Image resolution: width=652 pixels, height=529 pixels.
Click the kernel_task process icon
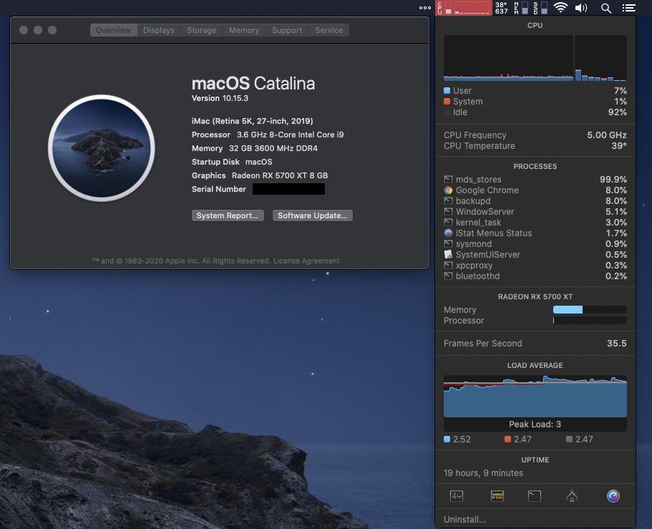[x=448, y=222]
